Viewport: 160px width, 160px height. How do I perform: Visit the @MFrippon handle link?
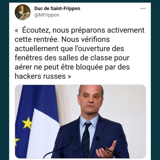[x=47, y=15]
